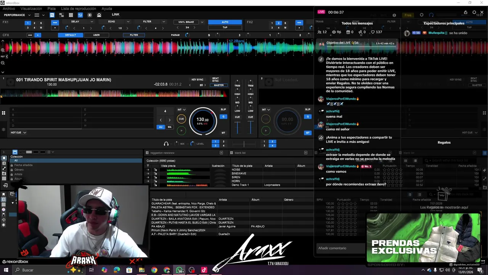This screenshot has width=488, height=275.
Task: Assign FX1 to deck 2
Action: [34, 23]
